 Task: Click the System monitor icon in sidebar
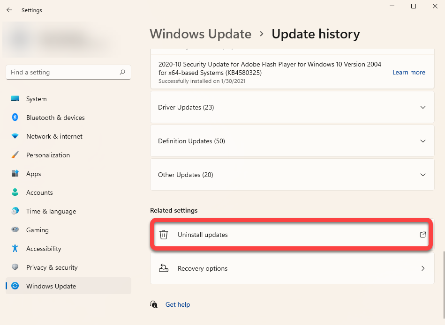click(x=15, y=99)
